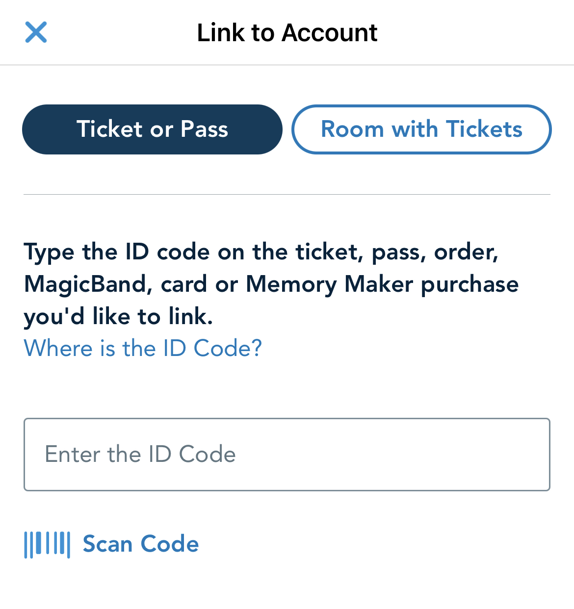The width and height of the screenshot is (574, 609).
Task: Choose the dark filled Ticket or Pass pill
Action: point(152,129)
